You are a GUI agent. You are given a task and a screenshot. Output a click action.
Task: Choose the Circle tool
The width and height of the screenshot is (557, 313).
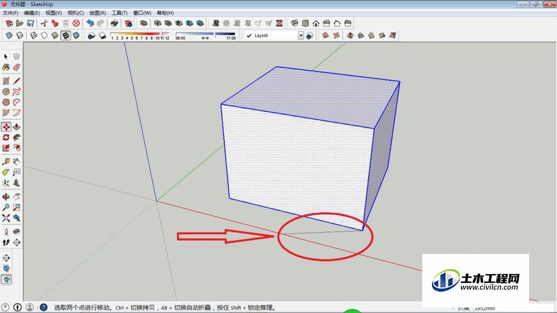tap(6, 92)
